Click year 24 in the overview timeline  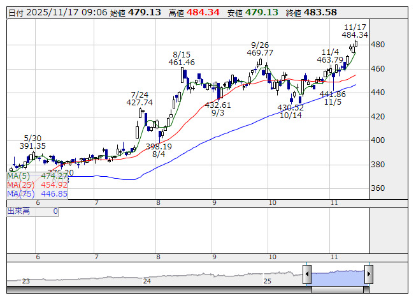[147, 281]
